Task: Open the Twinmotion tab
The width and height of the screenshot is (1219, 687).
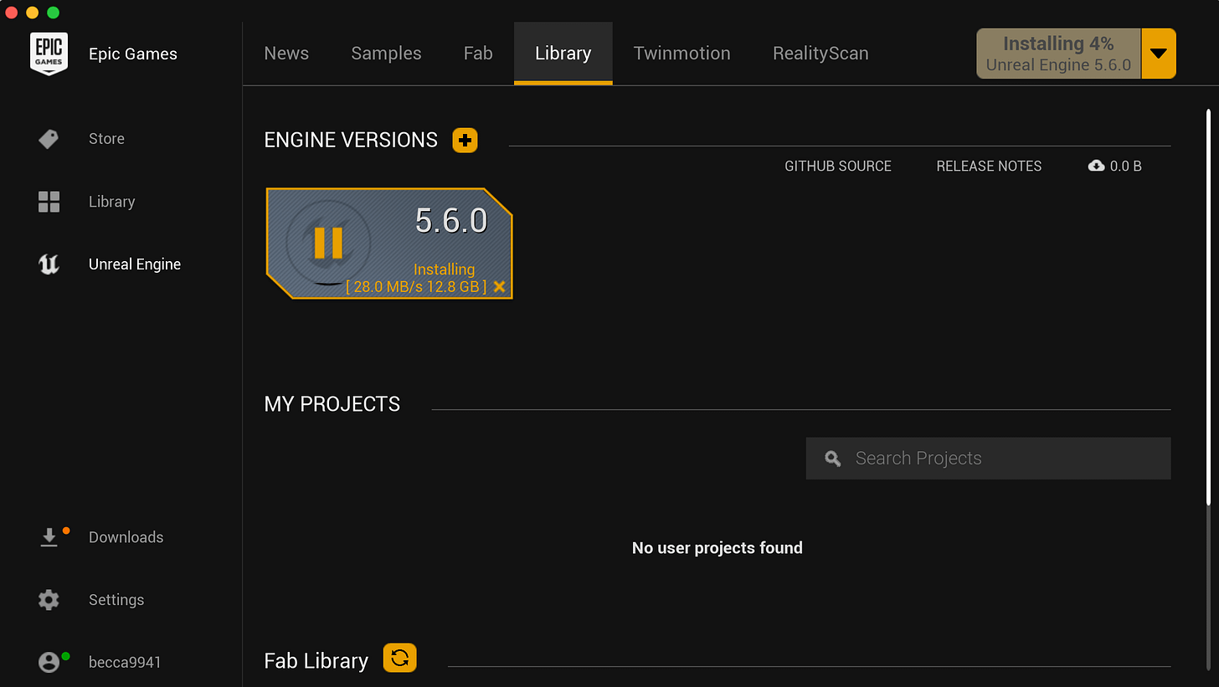Action: click(682, 54)
